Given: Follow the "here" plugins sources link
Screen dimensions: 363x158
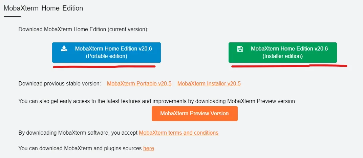Looking at the screenshot, I should pos(148,148).
